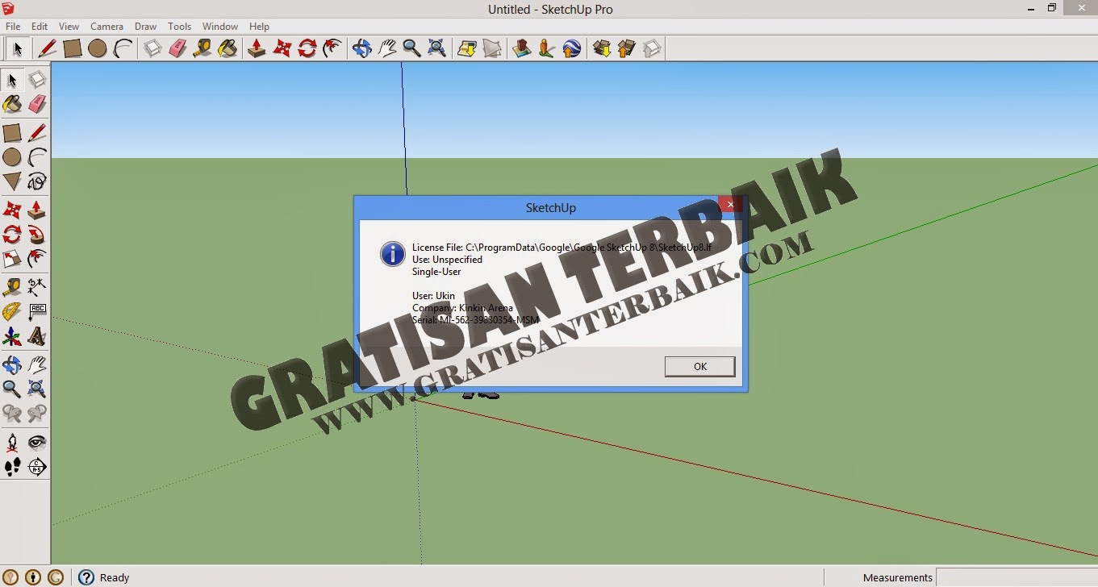Viewport: 1098px width, 587px height.
Task: Open the Tools menu
Action: coord(179,27)
